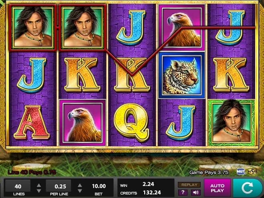Mute the game sound speaker icon
264x198 pixels.
click(x=195, y=192)
